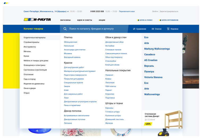Open the Акции navigation item

pyautogui.click(x=102, y=20)
